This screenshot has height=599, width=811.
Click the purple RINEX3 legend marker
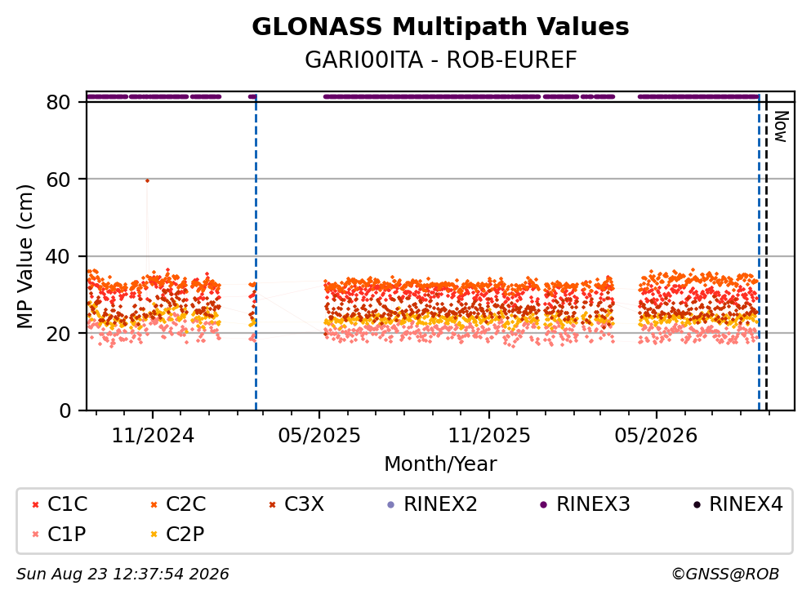pos(543,504)
